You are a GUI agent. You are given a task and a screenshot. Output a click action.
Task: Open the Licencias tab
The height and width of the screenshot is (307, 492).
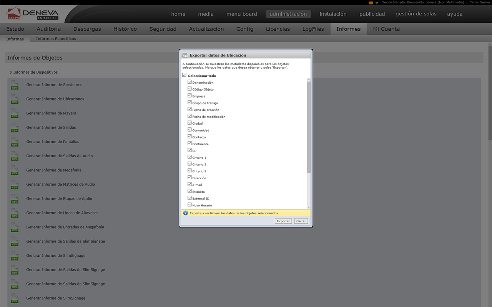pos(278,29)
